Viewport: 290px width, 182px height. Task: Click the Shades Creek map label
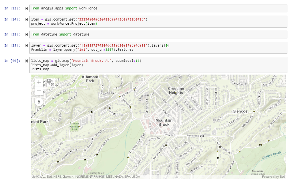tap(271, 155)
